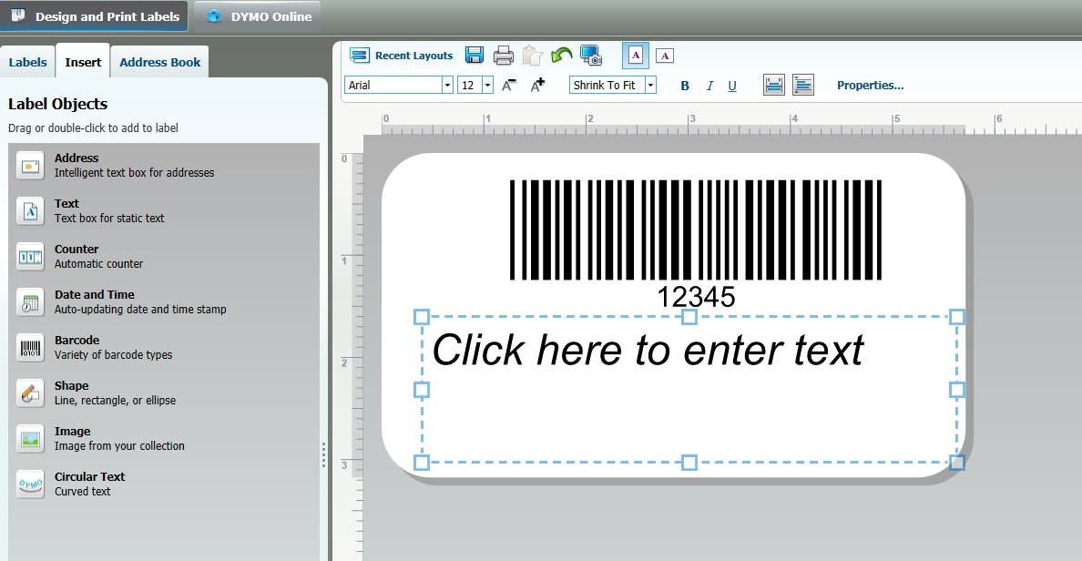Select the horizontal text orientation button
This screenshot has width=1082, height=561.
[x=636, y=56]
